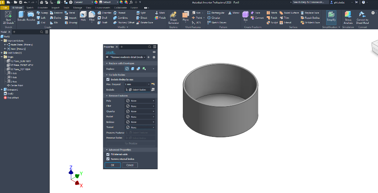Select the Extrude tool in ribbon
Image resolution: width=378 pixels, height=193 pixels.
22,16
